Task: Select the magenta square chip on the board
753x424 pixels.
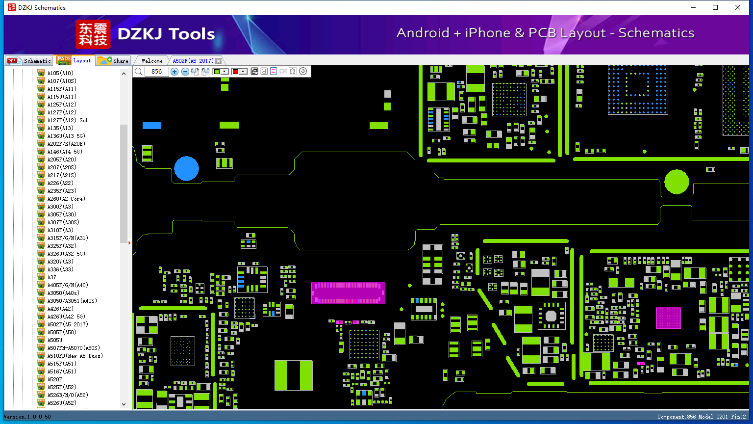Action: click(669, 318)
